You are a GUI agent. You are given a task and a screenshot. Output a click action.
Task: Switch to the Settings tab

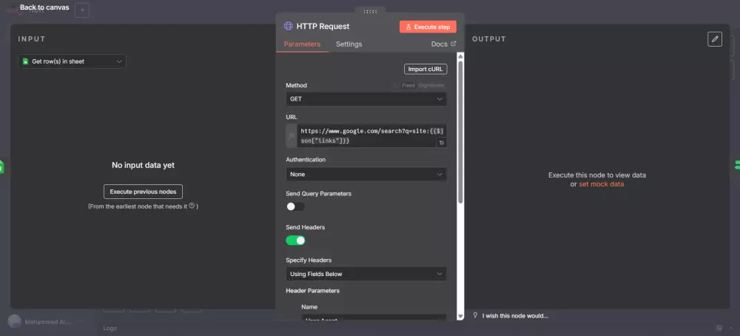(x=349, y=44)
